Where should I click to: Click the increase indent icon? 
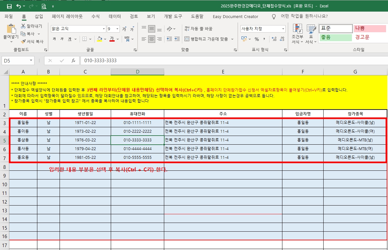pyautogui.click(x=177, y=39)
